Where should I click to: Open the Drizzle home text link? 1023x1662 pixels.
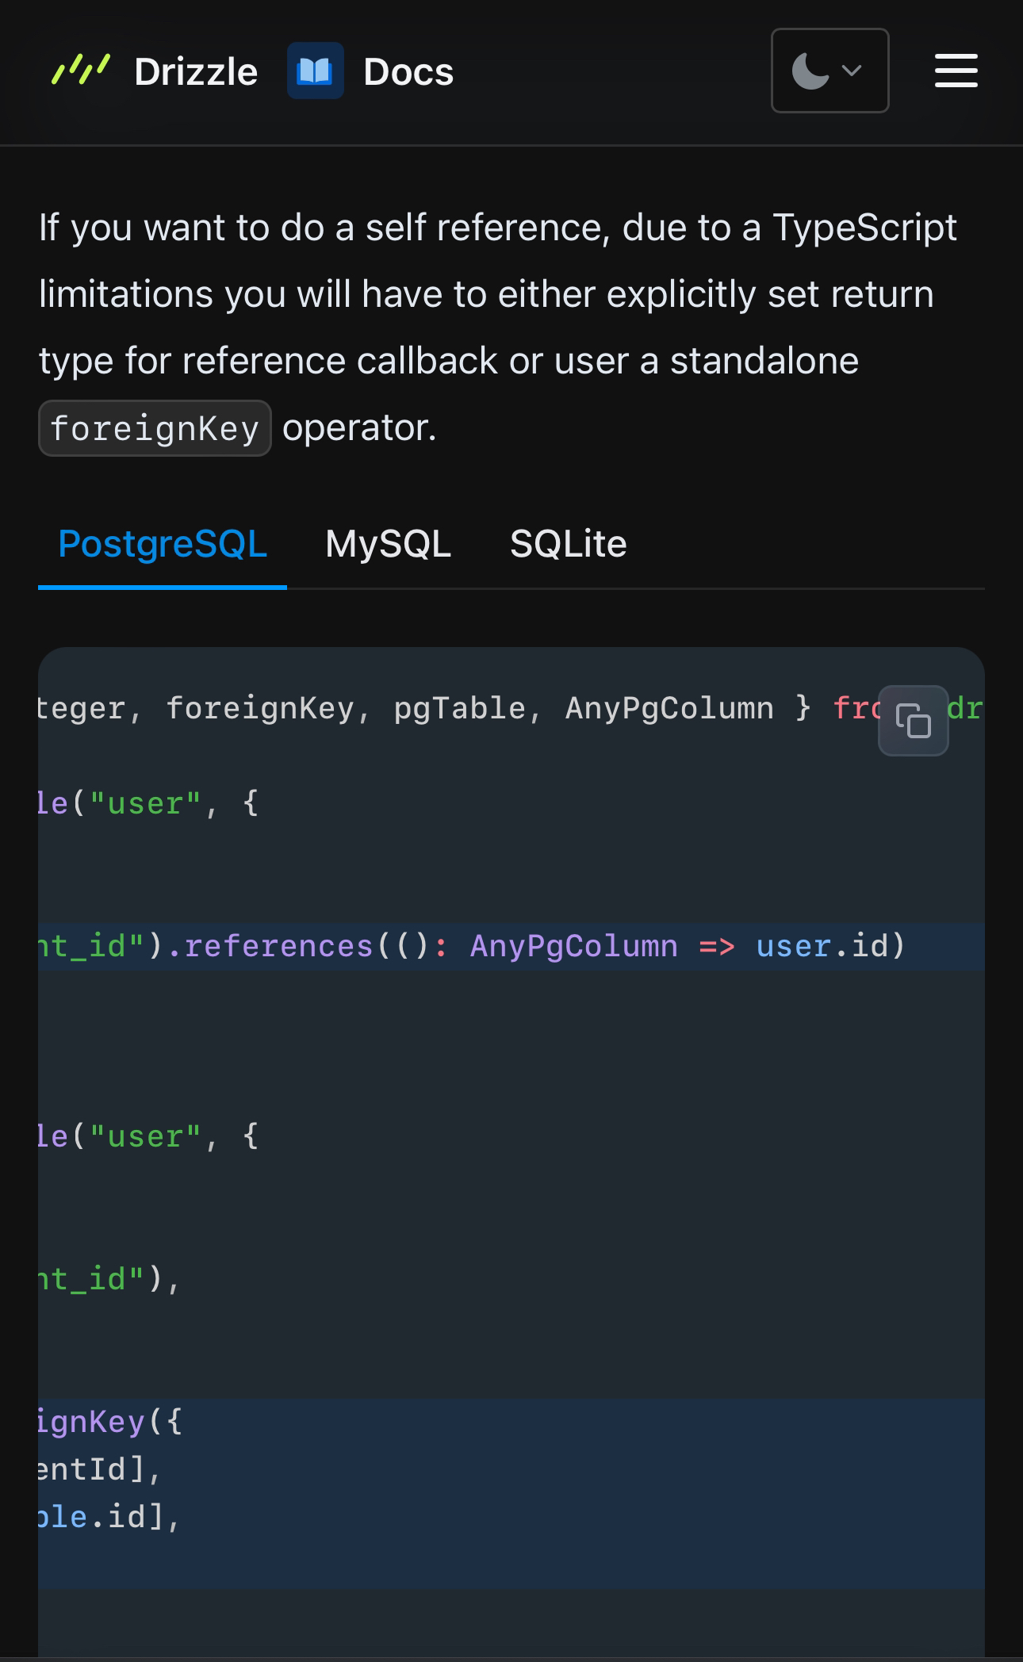[x=196, y=72]
